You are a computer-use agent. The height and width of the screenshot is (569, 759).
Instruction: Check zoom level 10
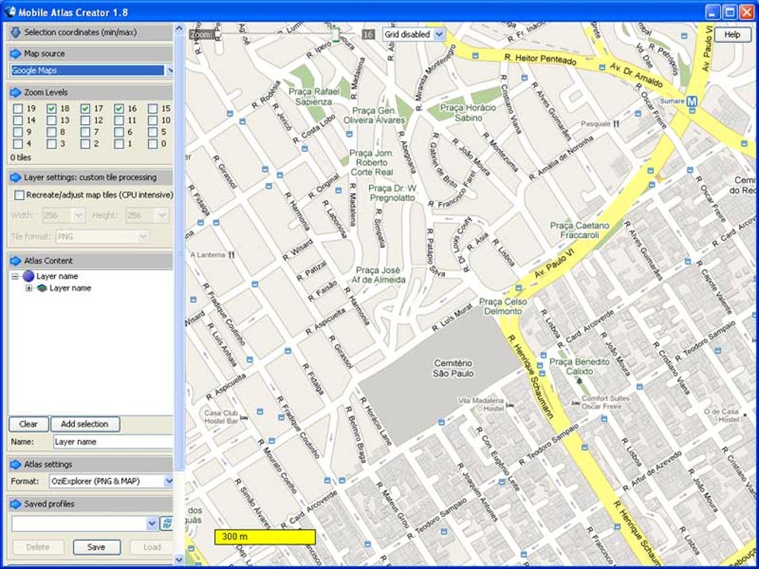point(153,120)
